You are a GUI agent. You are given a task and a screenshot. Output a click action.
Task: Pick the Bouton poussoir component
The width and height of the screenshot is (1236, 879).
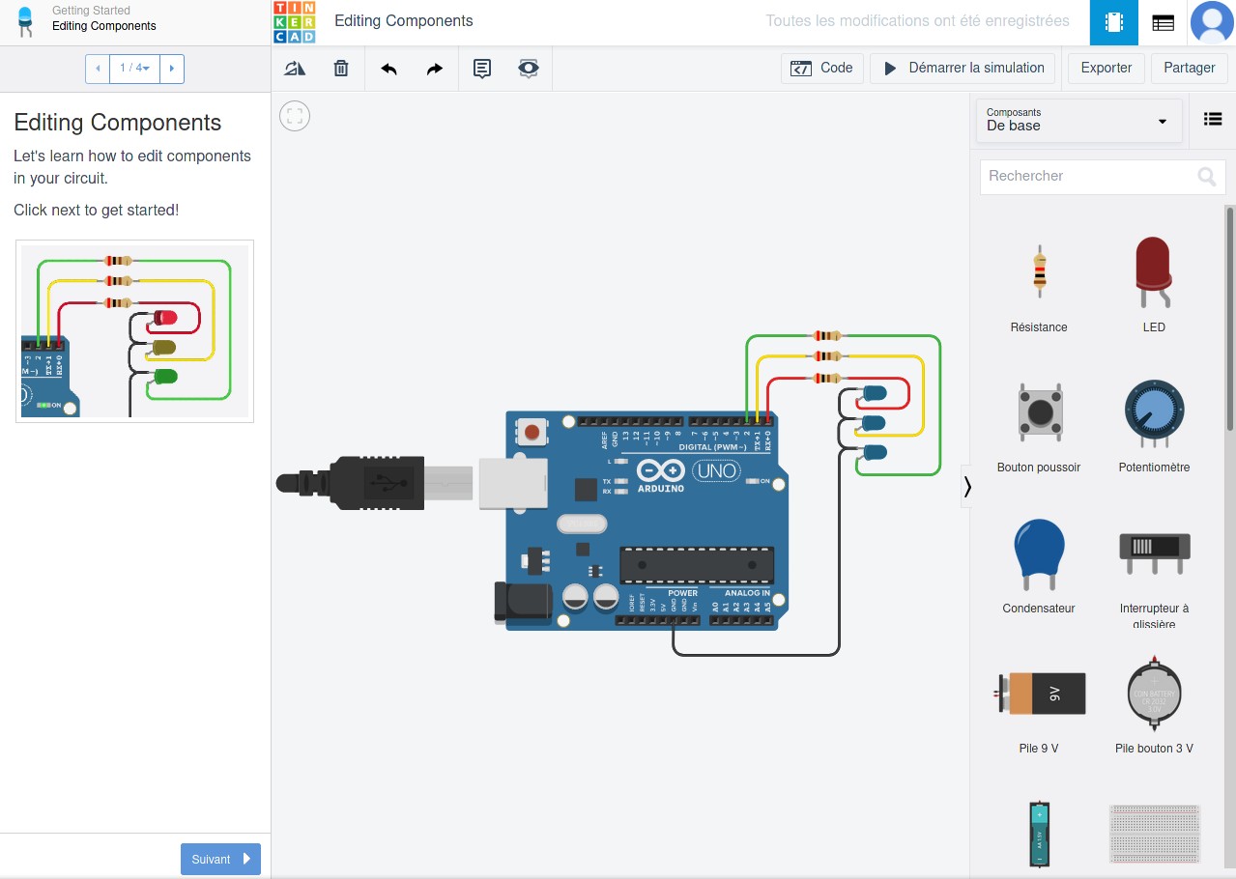pyautogui.click(x=1039, y=427)
